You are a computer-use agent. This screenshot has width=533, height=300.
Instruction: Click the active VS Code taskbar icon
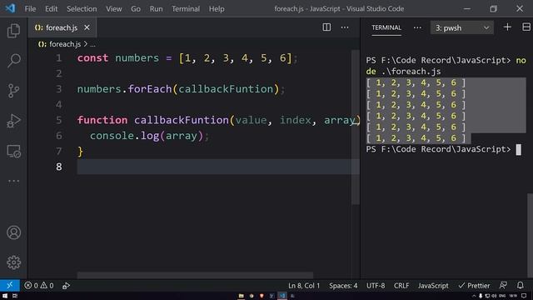pos(282,296)
